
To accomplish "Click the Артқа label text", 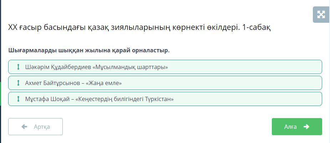I will click(42, 127).
